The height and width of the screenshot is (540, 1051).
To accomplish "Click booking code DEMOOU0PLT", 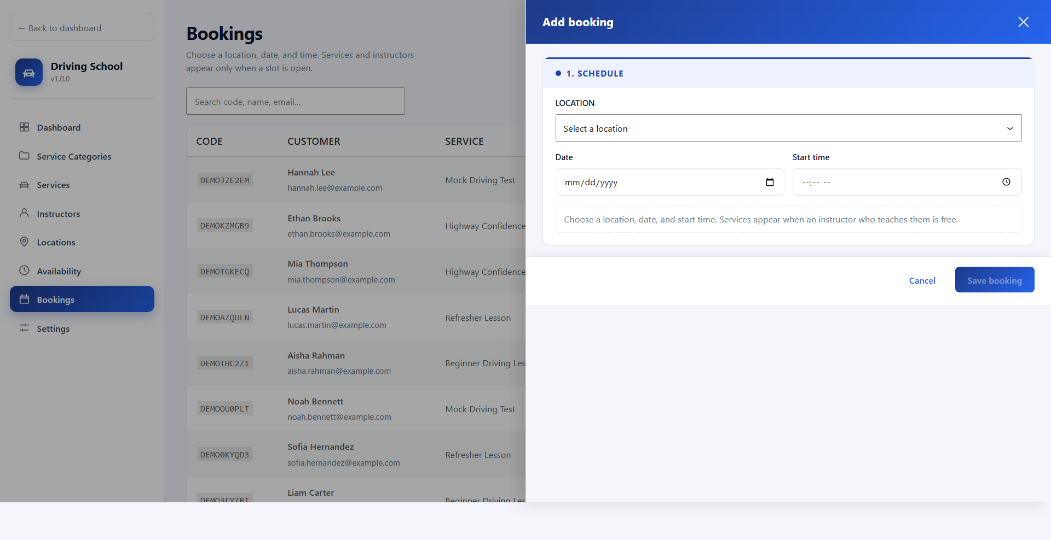I will [x=225, y=409].
